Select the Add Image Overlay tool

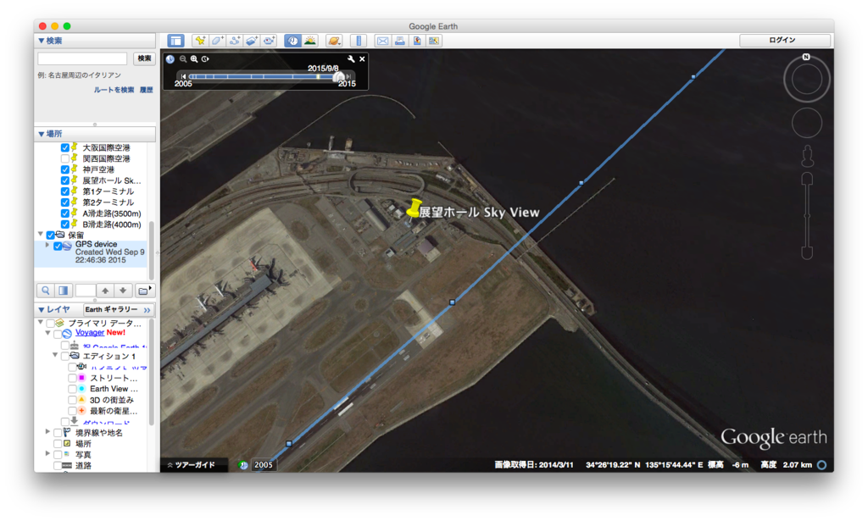pos(251,41)
